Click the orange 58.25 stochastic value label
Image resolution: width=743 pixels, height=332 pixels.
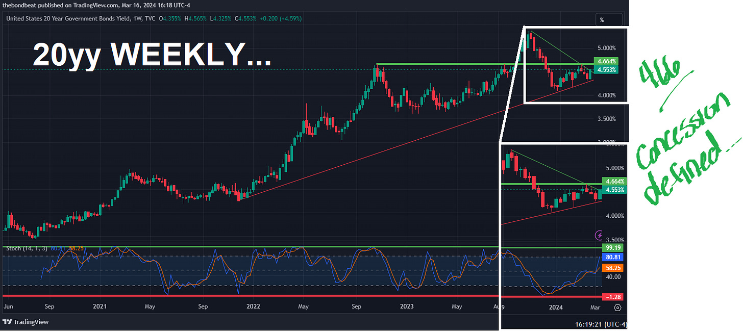tap(612, 267)
